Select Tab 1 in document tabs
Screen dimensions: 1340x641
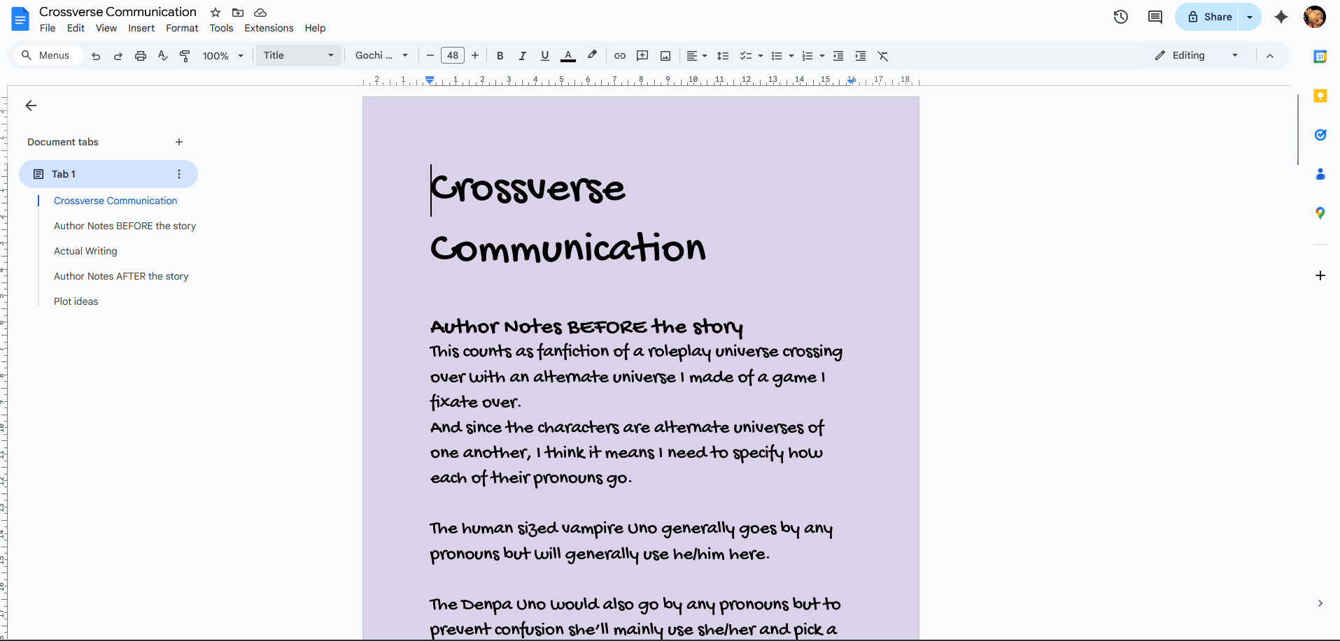[x=108, y=174]
